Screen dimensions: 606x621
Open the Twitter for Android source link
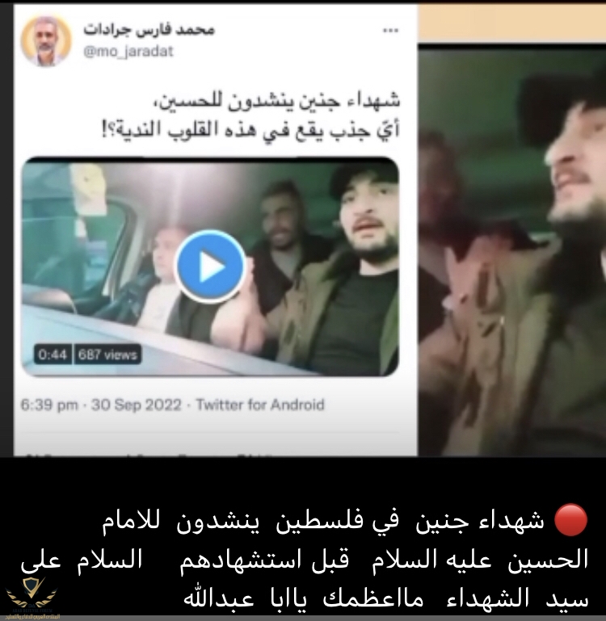(x=260, y=405)
